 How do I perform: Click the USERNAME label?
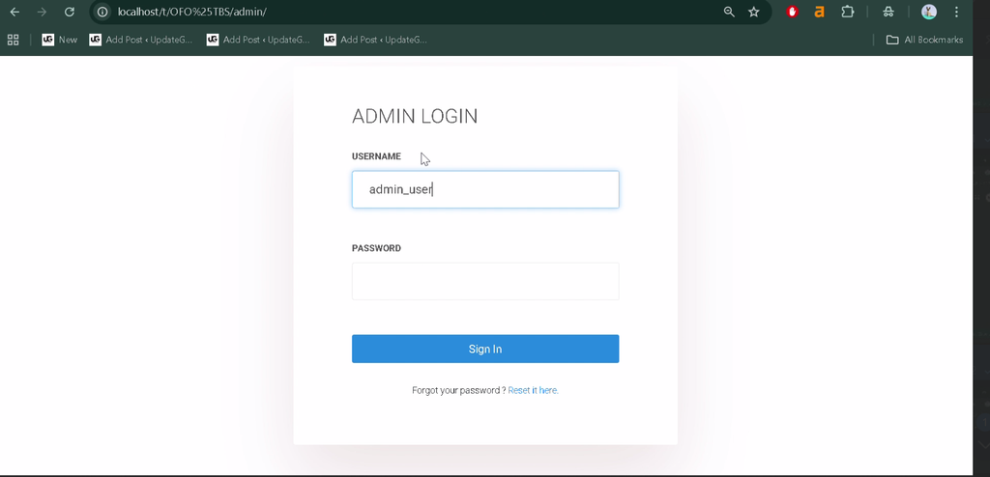tap(376, 156)
